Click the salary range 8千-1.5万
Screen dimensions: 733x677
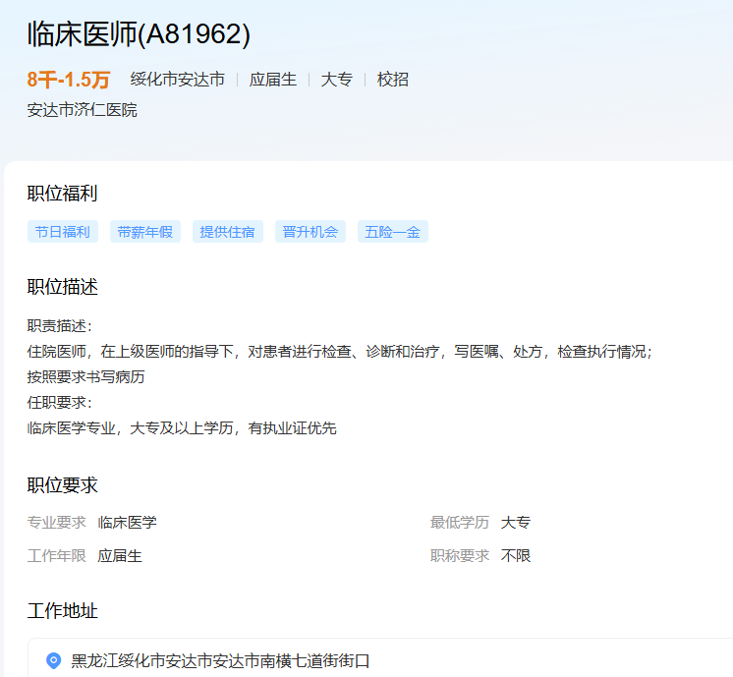coord(69,80)
